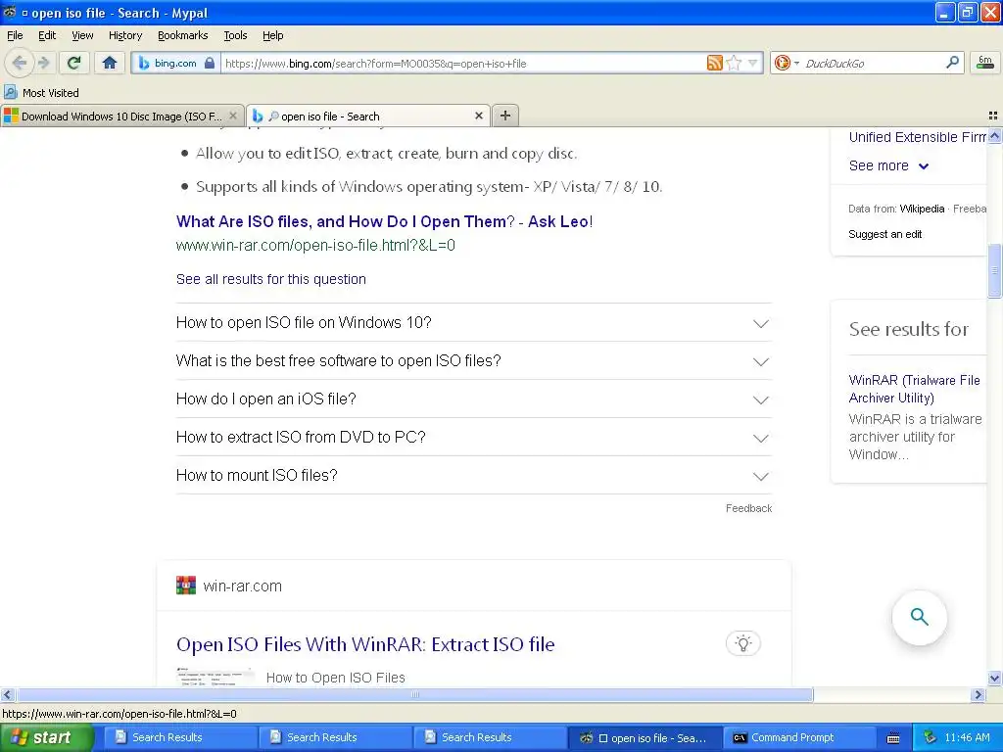Expand How to open ISO file on Windows 10
The height and width of the screenshot is (752, 1003).
[x=474, y=322]
